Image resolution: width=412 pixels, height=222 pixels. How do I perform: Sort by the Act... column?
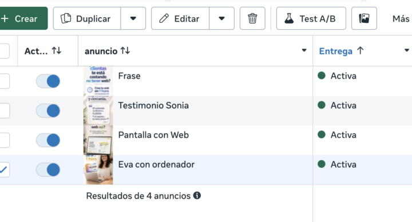click(43, 51)
